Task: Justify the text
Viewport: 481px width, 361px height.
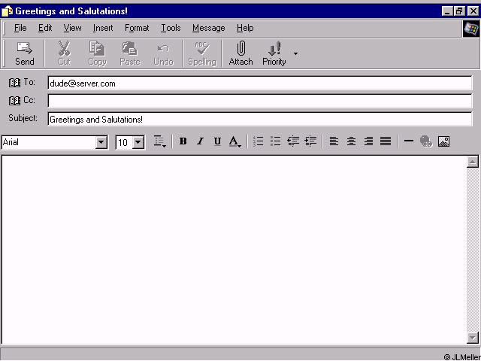Action: [386, 141]
